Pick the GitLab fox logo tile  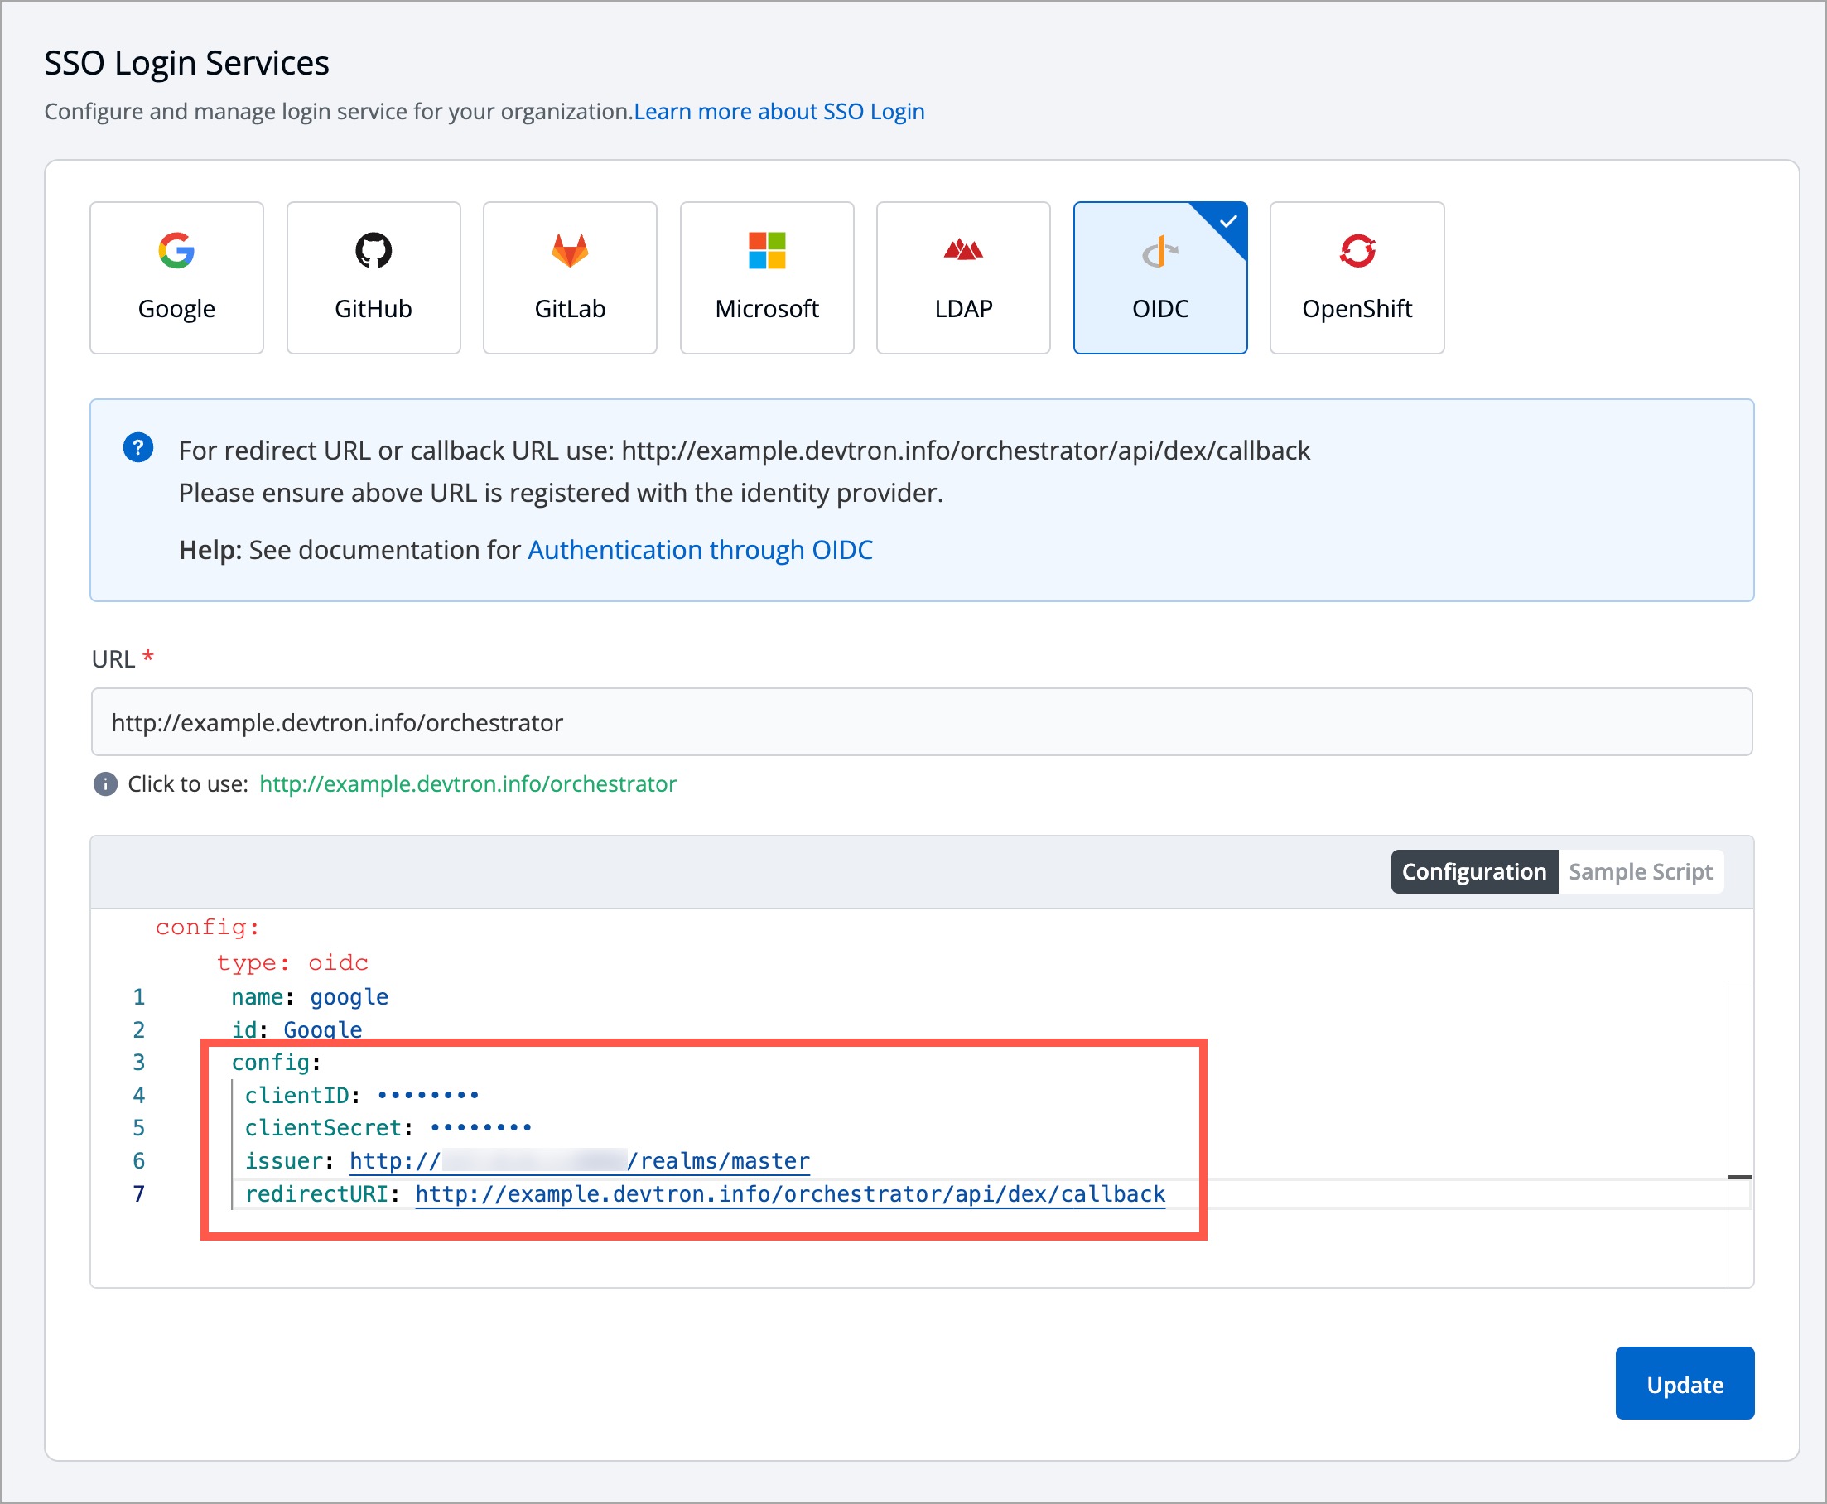click(x=569, y=251)
